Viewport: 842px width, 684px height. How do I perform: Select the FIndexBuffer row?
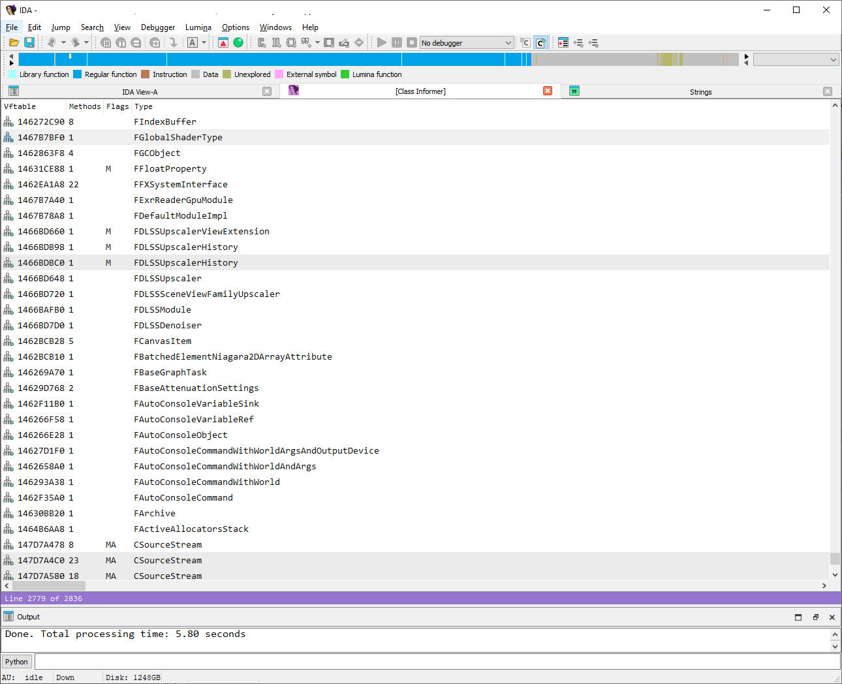tap(415, 121)
